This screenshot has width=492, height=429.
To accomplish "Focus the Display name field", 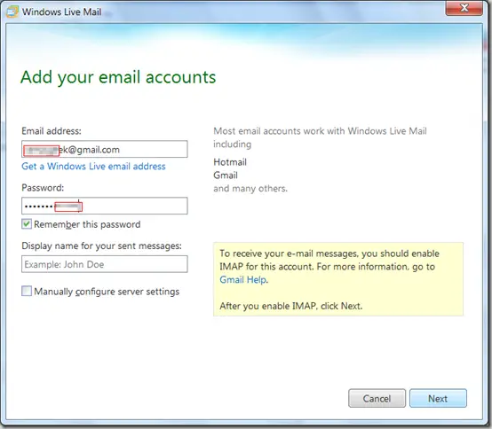I will (x=105, y=264).
